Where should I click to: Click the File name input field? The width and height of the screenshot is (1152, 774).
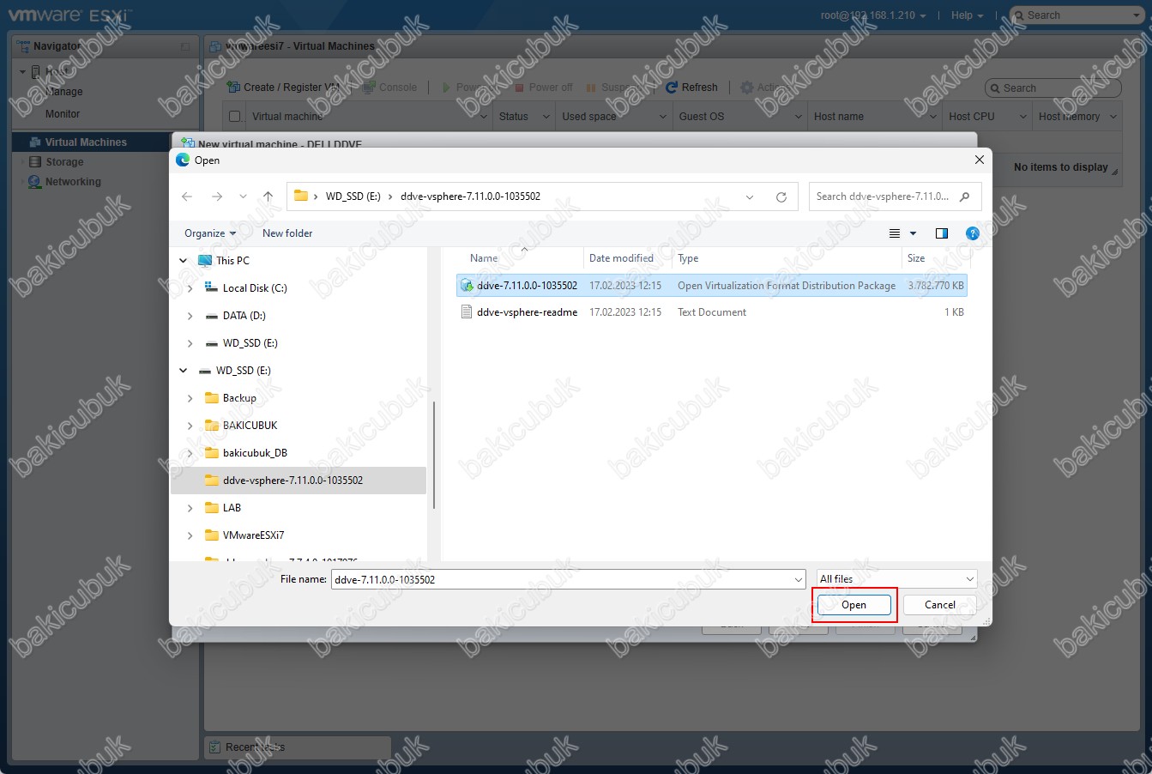562,579
